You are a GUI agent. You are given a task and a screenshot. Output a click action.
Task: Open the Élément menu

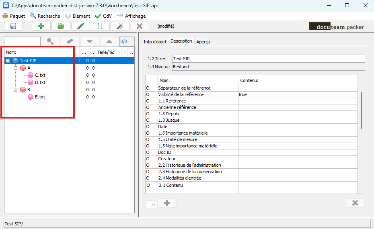(x=78, y=16)
